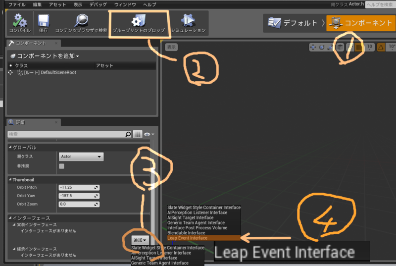Open the アセット menu
396x266 pixels.
(x=57, y=4)
